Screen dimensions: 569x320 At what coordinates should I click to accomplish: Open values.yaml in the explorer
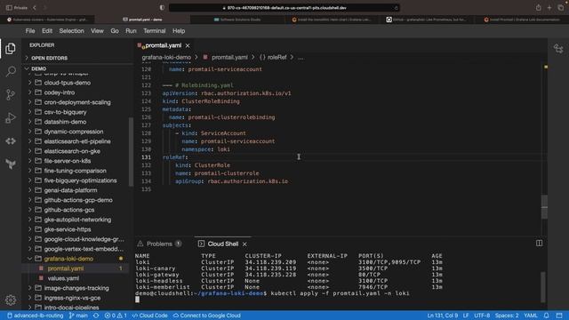click(x=63, y=278)
